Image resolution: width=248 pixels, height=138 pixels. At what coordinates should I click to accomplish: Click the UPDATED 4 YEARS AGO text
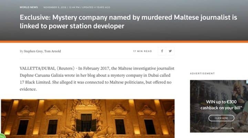point(96,7)
